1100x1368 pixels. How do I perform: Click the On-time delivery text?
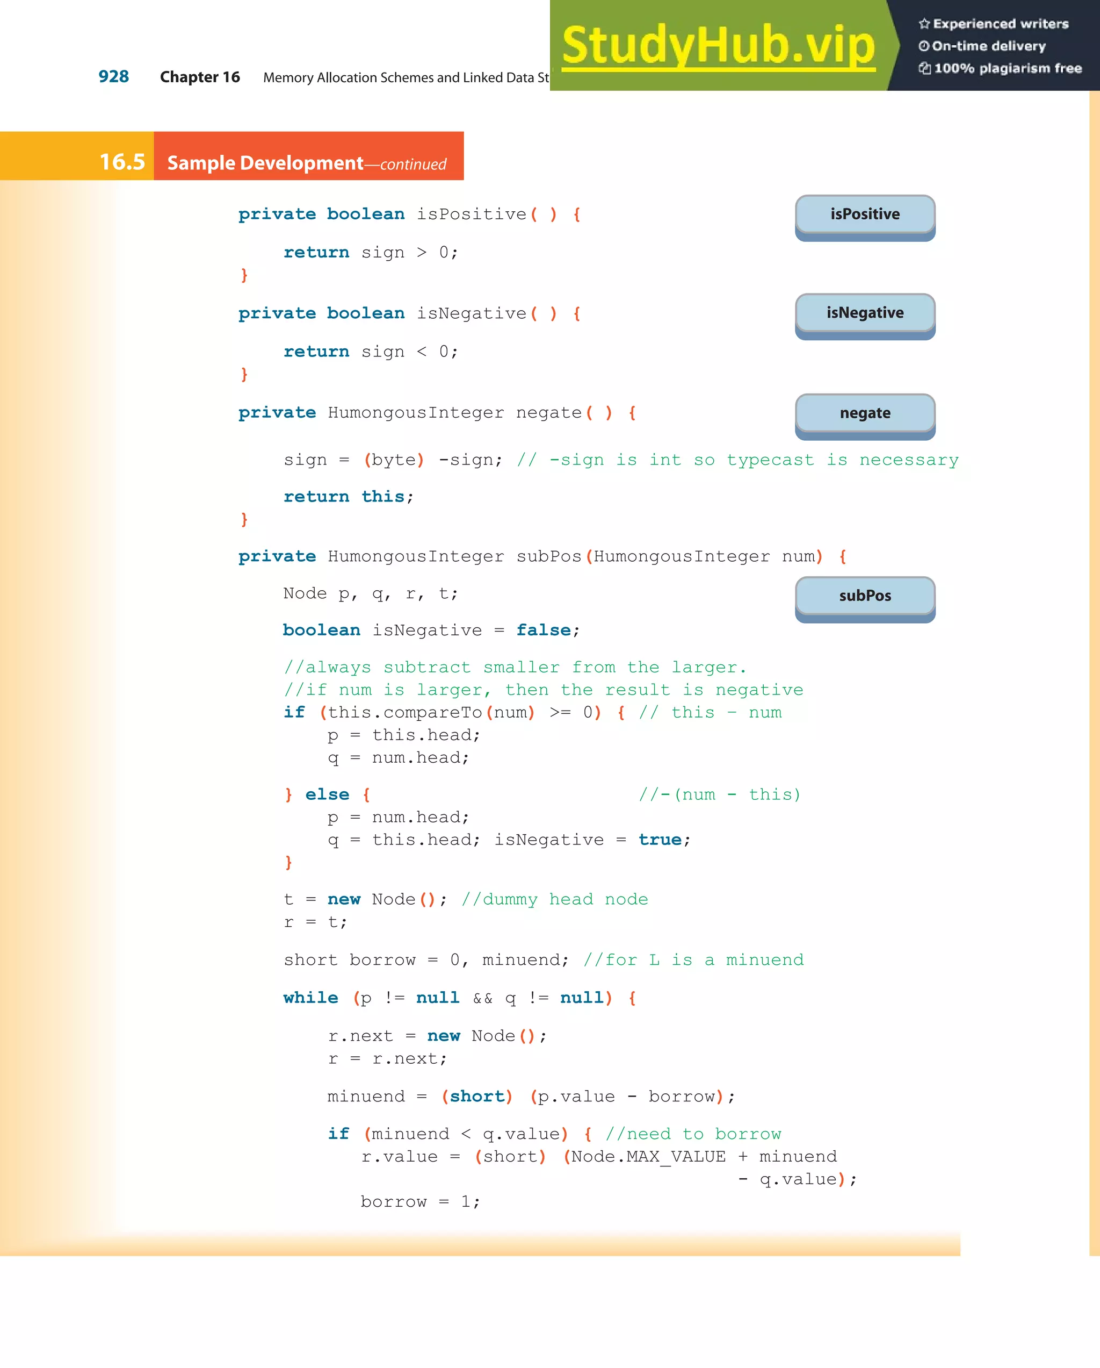point(988,46)
